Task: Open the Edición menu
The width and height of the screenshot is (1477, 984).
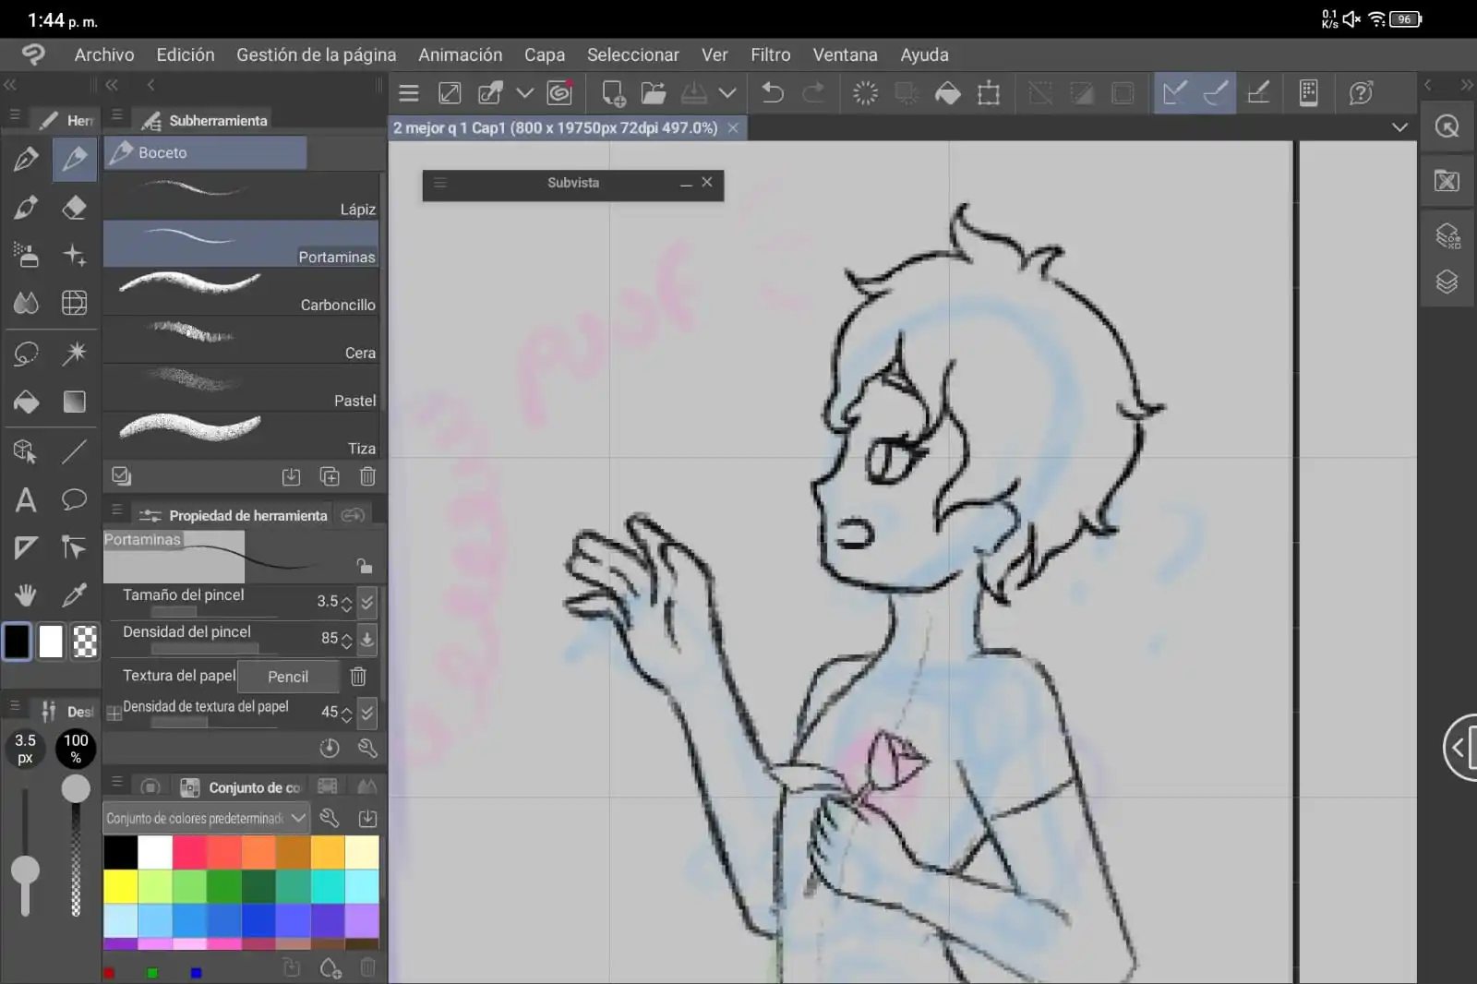Action: (x=186, y=54)
